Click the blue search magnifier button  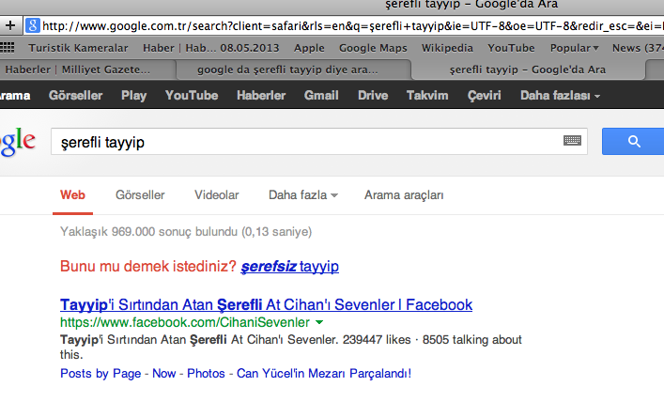[x=633, y=141]
